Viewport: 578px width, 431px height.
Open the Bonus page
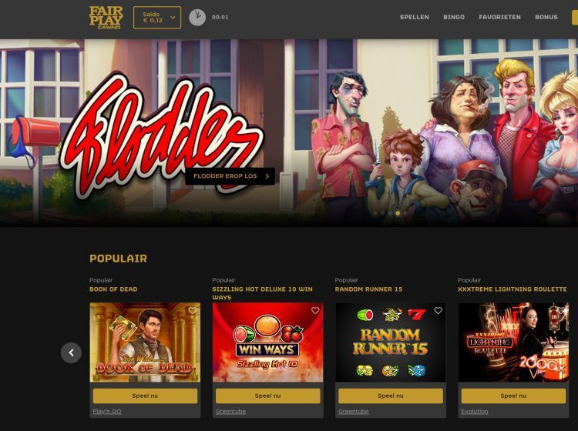(x=546, y=17)
